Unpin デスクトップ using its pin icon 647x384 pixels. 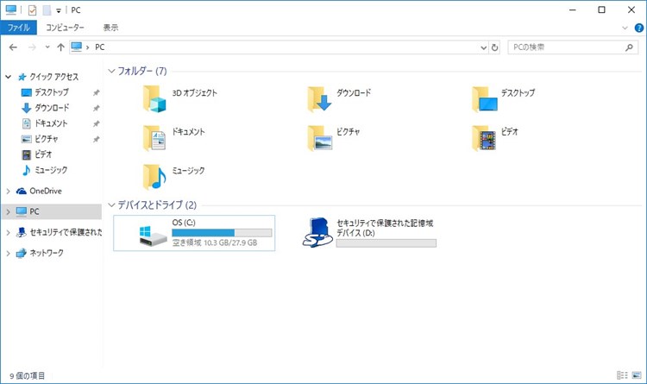[96, 93]
